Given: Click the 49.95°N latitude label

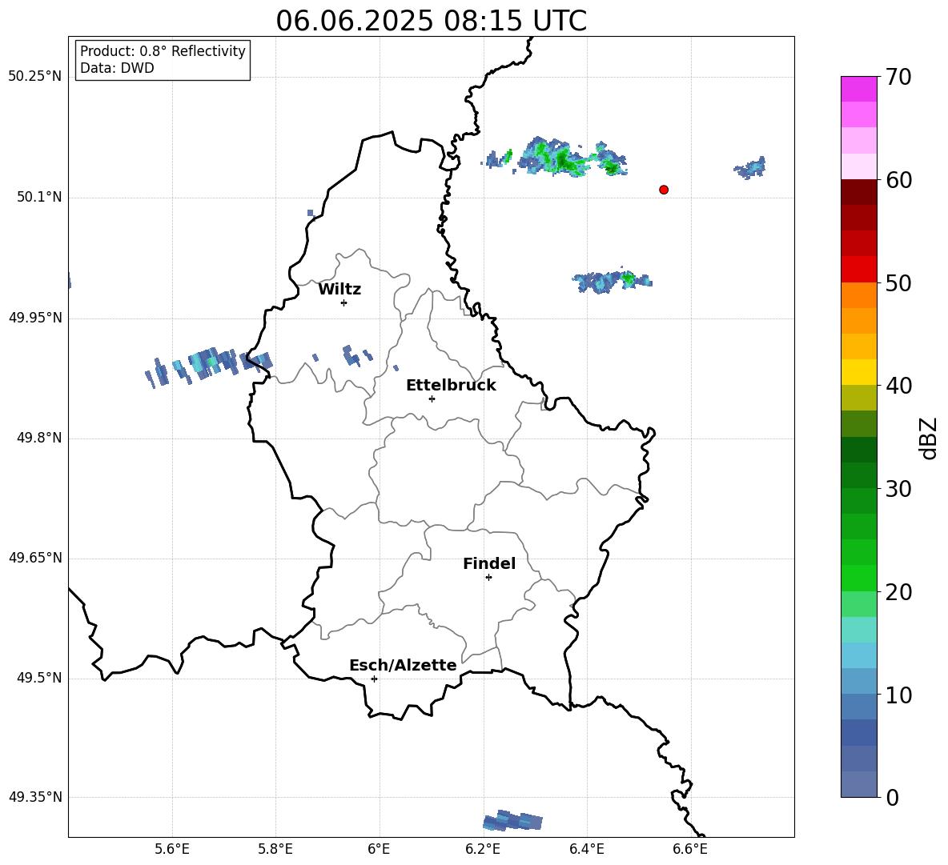Looking at the screenshot, I should (x=35, y=318).
